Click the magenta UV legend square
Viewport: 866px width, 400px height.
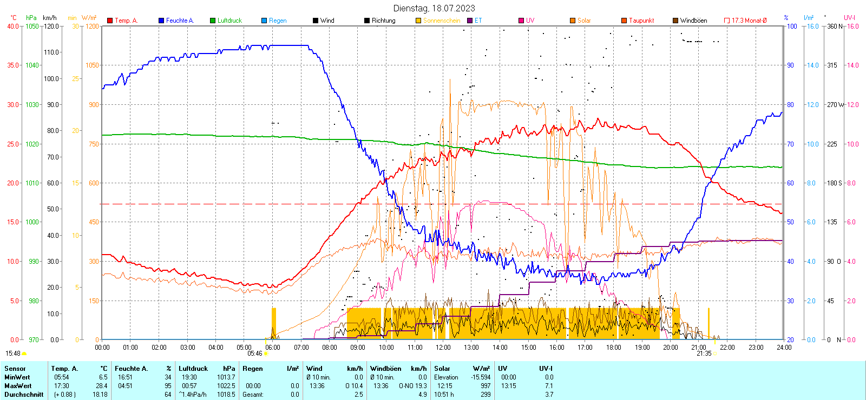pyautogui.click(x=521, y=21)
